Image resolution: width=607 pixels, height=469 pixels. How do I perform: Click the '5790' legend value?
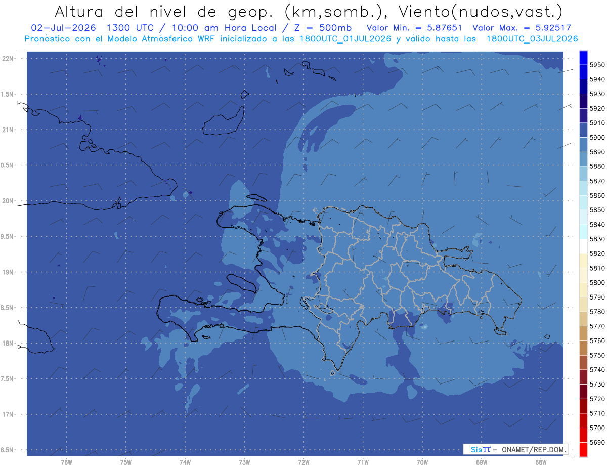(x=597, y=297)
